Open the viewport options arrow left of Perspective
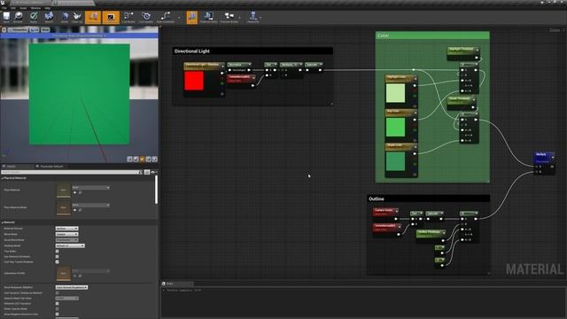This screenshot has width=567, height=319. (4, 29)
